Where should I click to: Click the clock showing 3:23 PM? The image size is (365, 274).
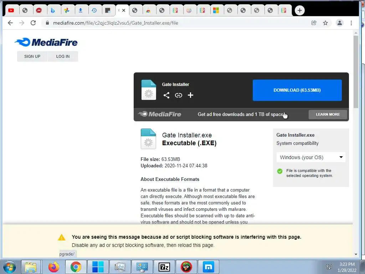(x=347, y=264)
